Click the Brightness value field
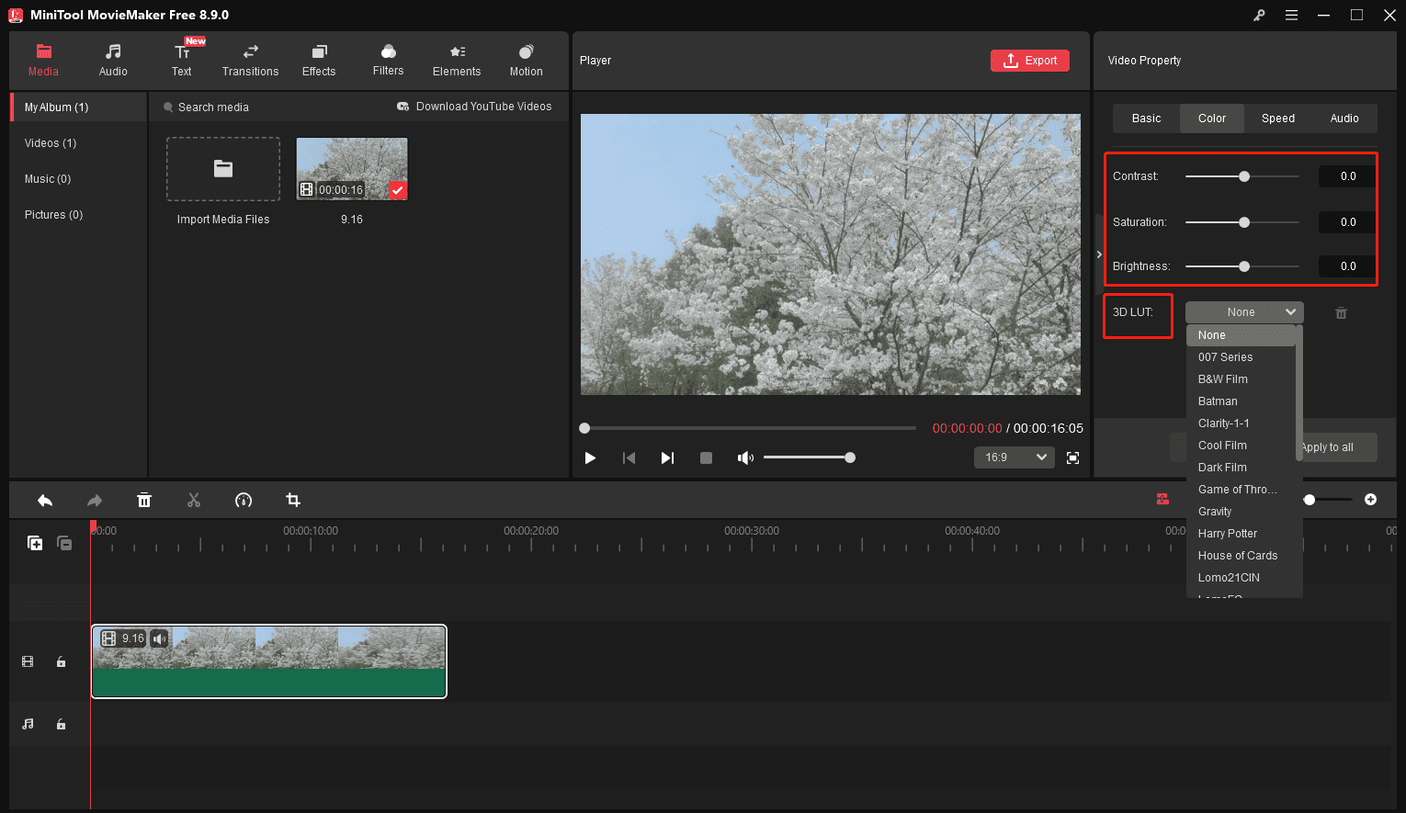The width and height of the screenshot is (1406, 813). [1347, 266]
